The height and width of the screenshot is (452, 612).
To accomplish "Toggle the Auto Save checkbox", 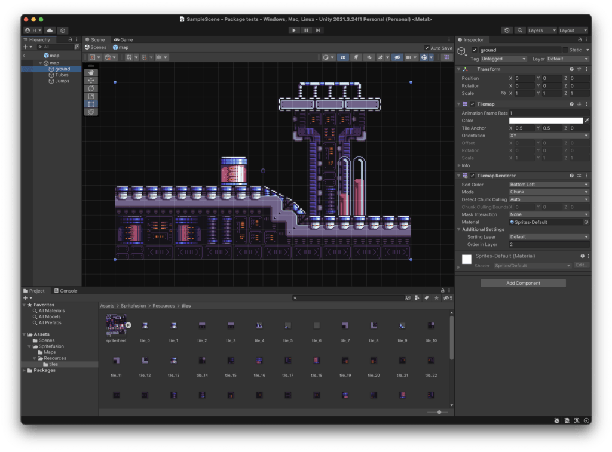I will [427, 48].
